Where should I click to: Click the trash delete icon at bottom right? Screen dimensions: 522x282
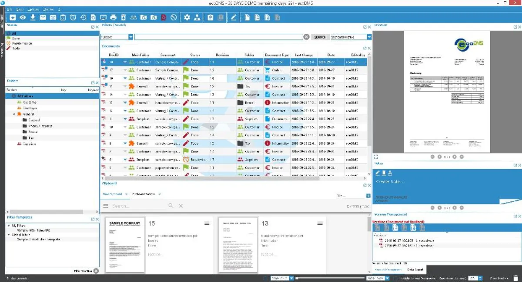(x=515, y=278)
